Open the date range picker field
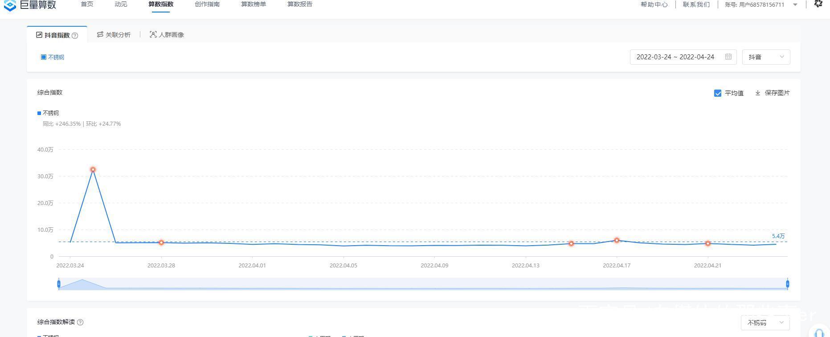Viewport: 830px width, 337px height. coord(683,57)
